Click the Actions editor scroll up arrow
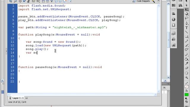Screen dimensions: 190x107 (x=159, y=6)
